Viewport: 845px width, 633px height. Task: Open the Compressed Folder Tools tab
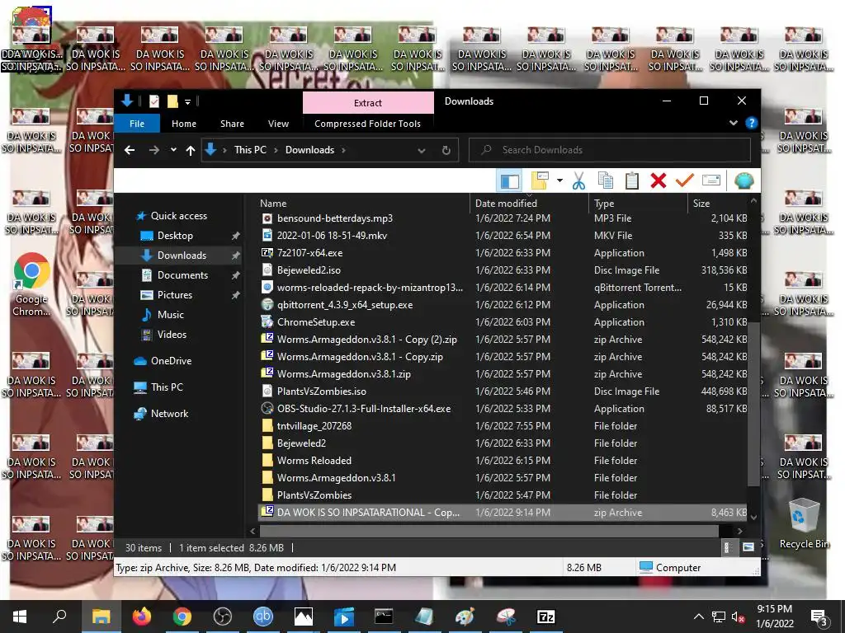point(367,124)
